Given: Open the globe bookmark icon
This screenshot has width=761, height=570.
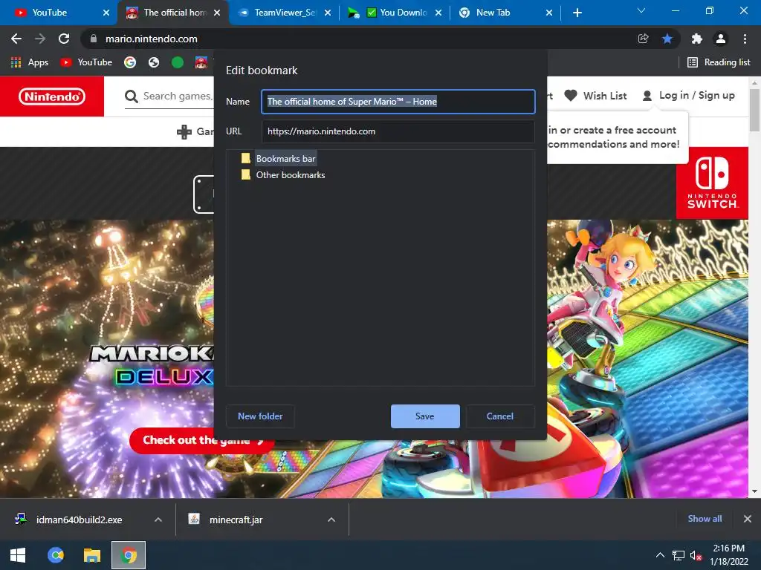Looking at the screenshot, I should [x=154, y=62].
